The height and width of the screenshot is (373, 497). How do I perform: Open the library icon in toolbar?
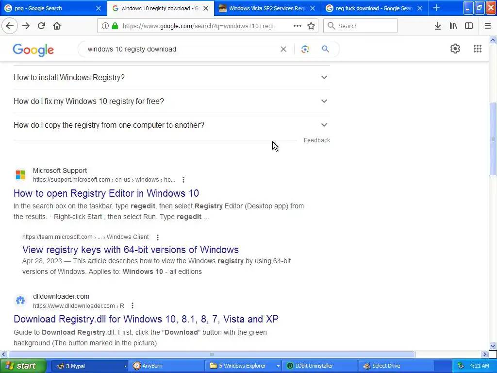(453, 26)
